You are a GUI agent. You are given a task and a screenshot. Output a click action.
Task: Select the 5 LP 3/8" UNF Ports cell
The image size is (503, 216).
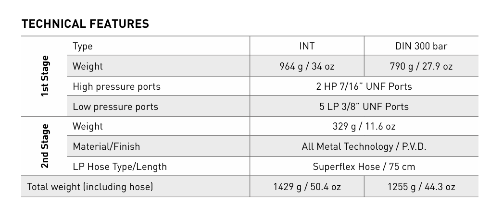[364, 107]
